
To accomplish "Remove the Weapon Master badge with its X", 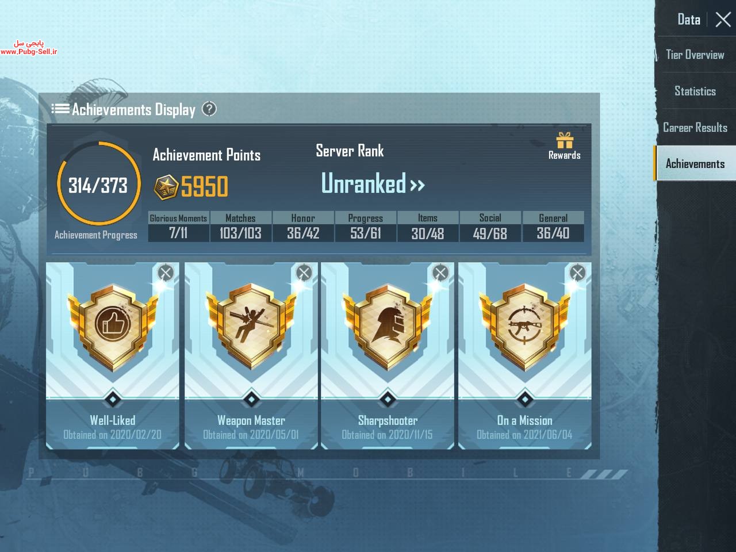I will tap(304, 273).
